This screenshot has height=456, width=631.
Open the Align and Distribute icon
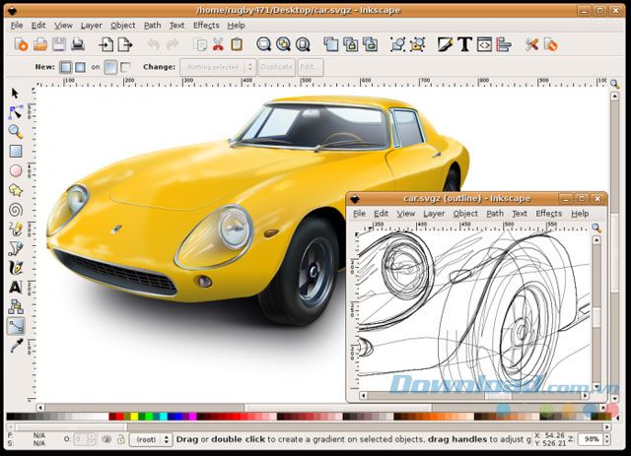click(503, 44)
